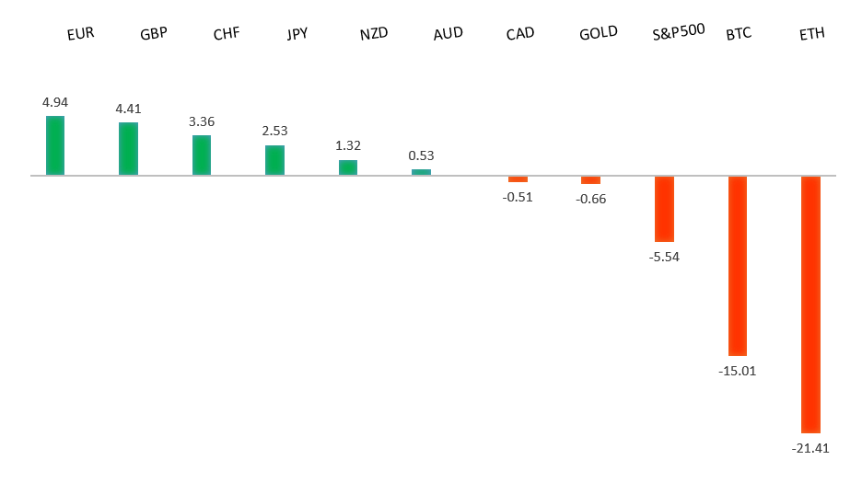The height and width of the screenshot is (483, 862).
Task: Select the tall red ETH bar
Action: tap(810, 304)
